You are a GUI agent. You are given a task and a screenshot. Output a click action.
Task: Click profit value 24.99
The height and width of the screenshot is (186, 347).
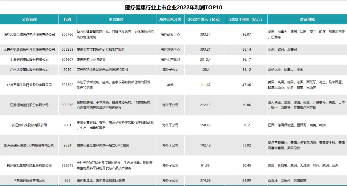tap(246, 180)
